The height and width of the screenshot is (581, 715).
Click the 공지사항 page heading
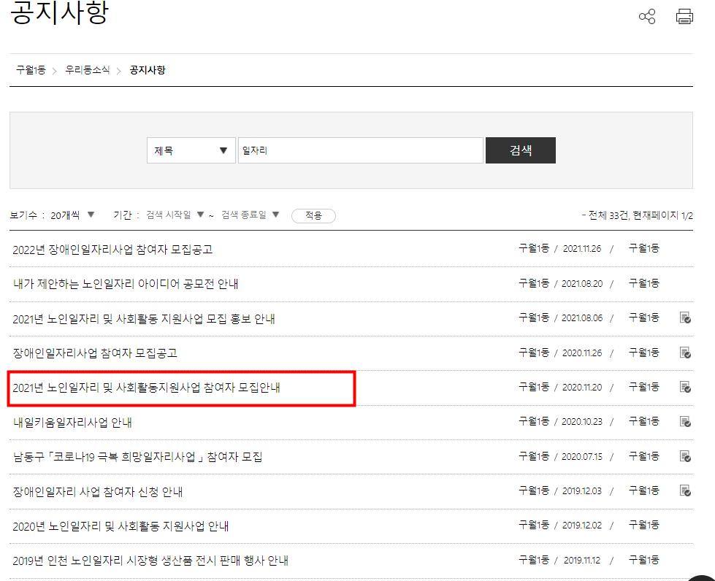[59, 12]
